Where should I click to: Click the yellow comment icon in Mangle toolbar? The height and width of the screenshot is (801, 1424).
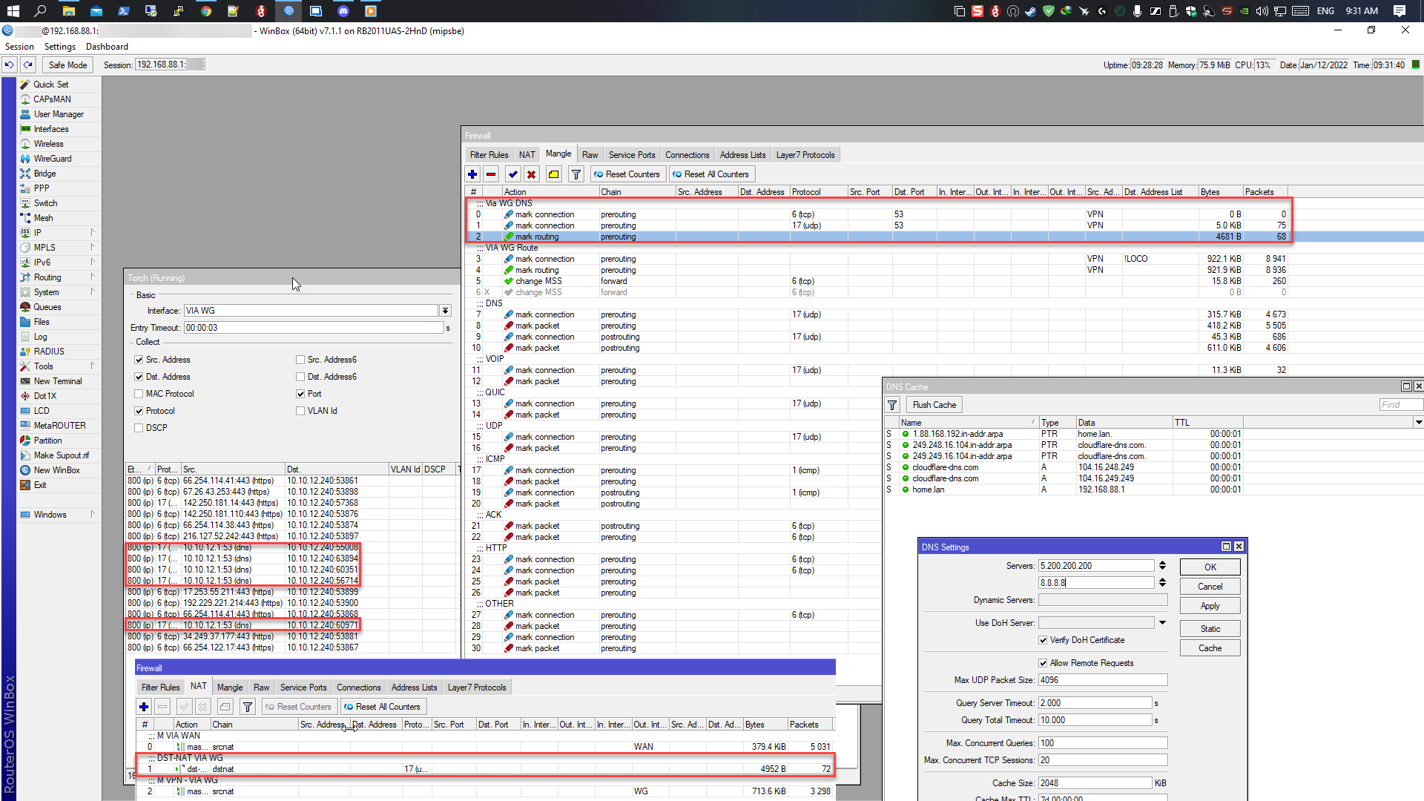553,174
